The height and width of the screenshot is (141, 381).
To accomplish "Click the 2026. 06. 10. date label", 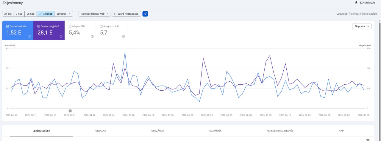I will point(266,115).
